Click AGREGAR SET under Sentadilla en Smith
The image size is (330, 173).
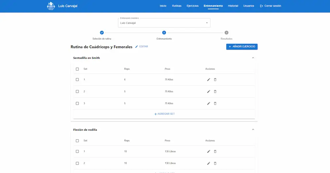(x=164, y=114)
